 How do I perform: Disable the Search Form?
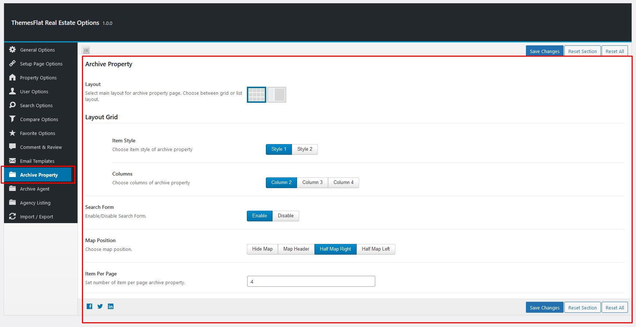[286, 216]
